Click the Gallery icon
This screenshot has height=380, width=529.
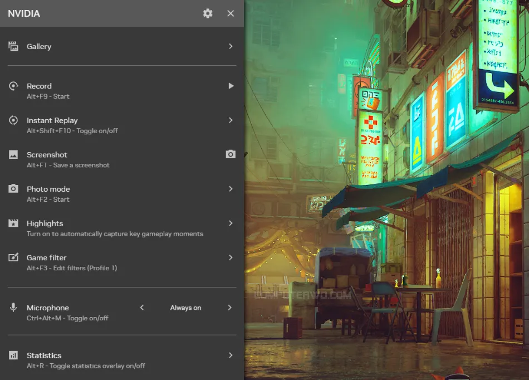click(13, 46)
